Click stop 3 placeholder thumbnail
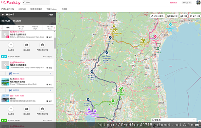 [5, 65]
